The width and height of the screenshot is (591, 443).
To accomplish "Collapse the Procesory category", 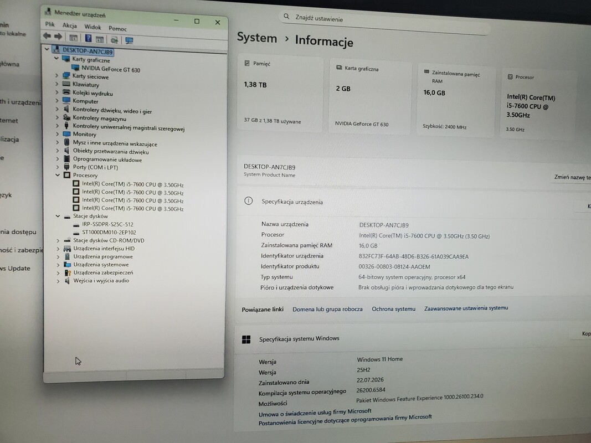I will coord(58,175).
